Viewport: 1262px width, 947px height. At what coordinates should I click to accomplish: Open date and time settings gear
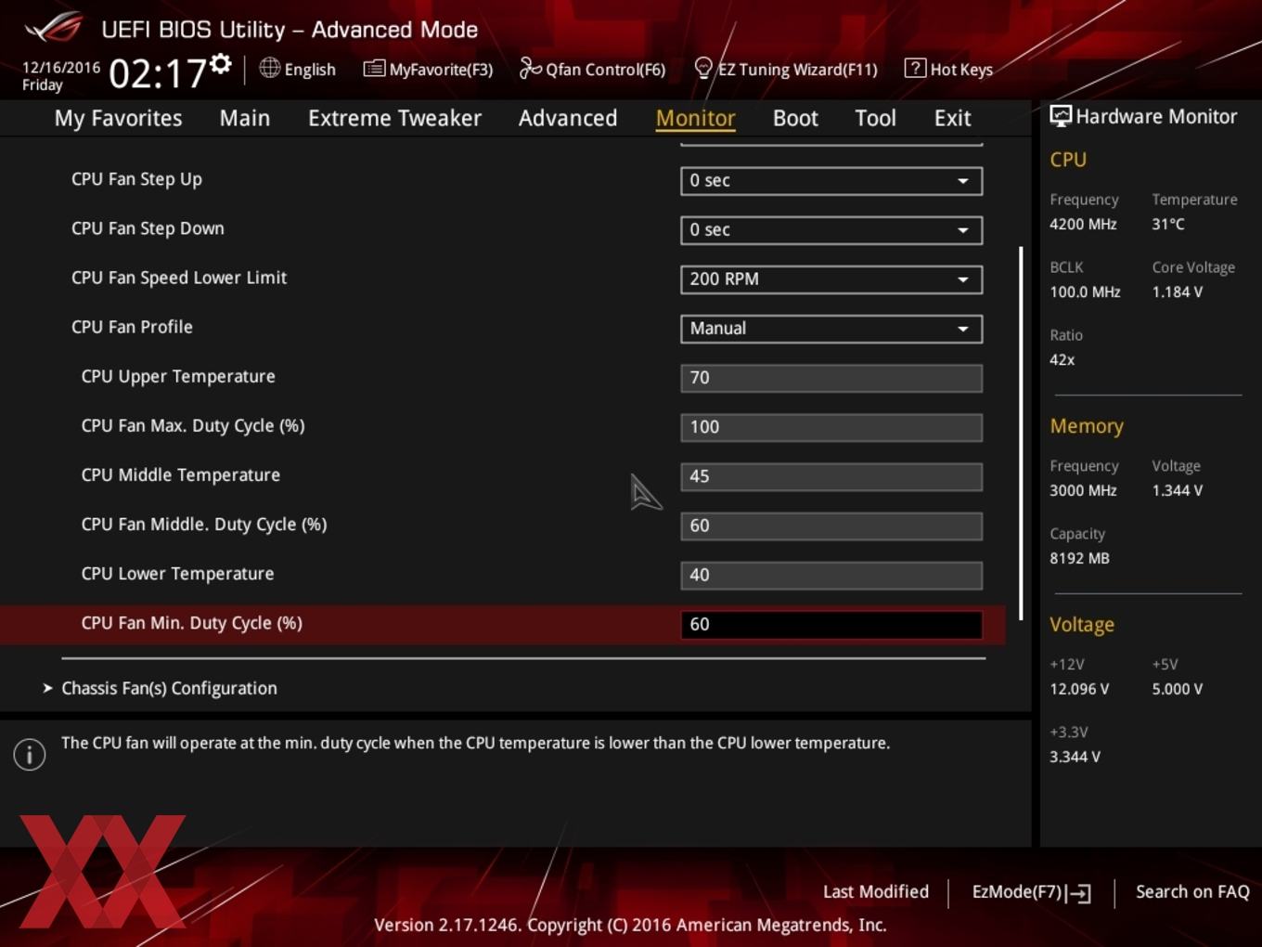(220, 63)
